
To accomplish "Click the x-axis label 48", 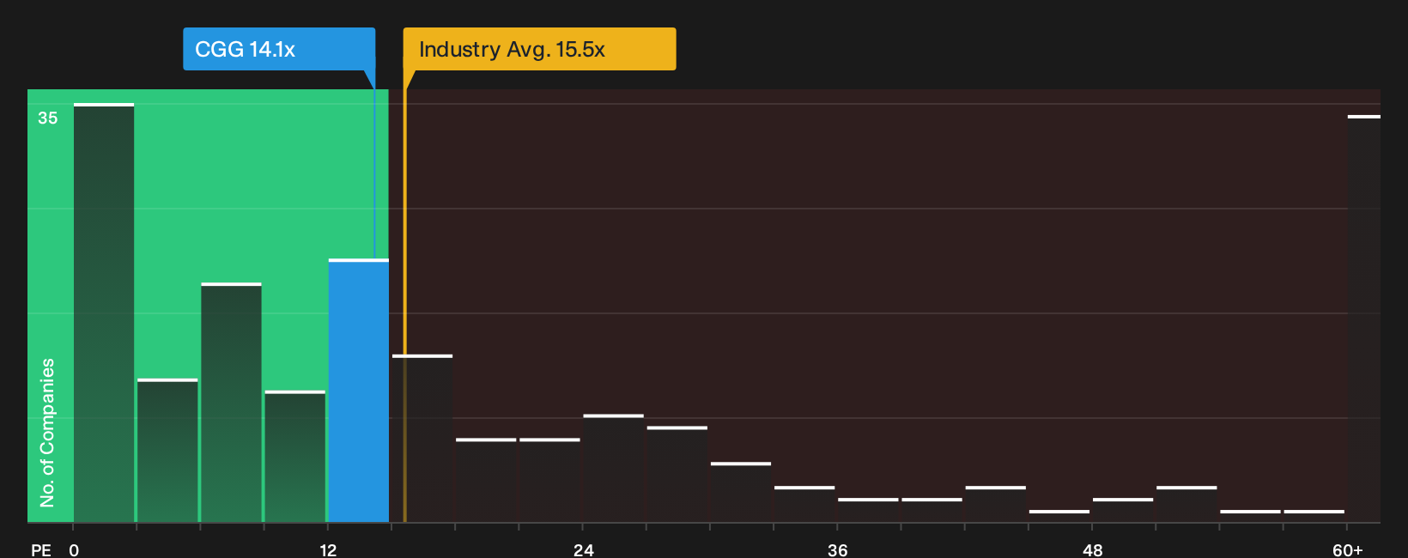I will (1092, 549).
